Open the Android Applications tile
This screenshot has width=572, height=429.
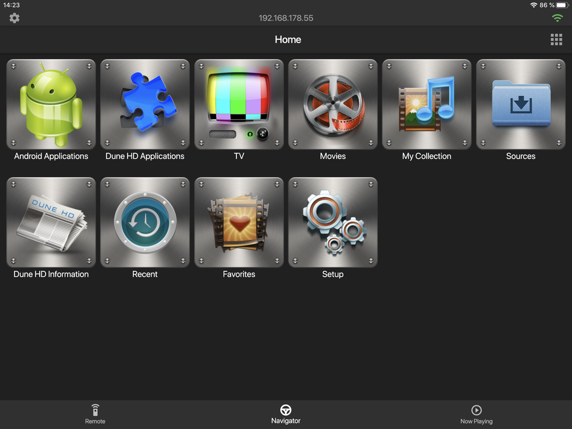(51, 105)
